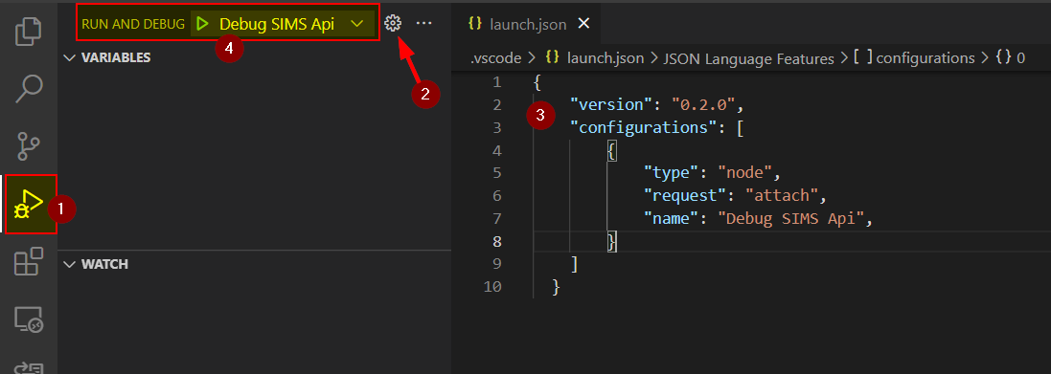Click the "request" key on line 6

click(686, 196)
